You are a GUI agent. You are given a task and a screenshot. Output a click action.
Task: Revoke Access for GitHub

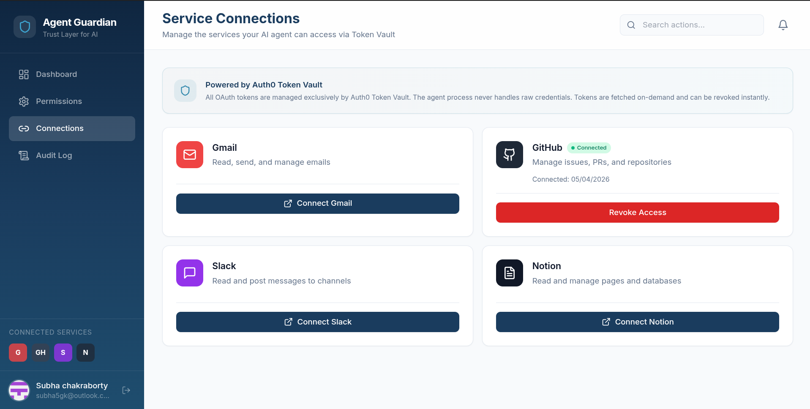click(637, 213)
